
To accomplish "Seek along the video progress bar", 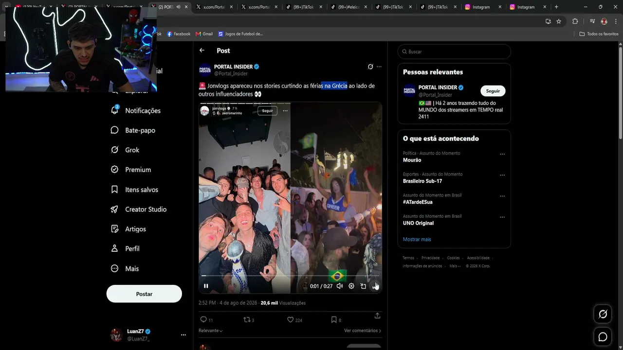I will pyautogui.click(x=290, y=276).
